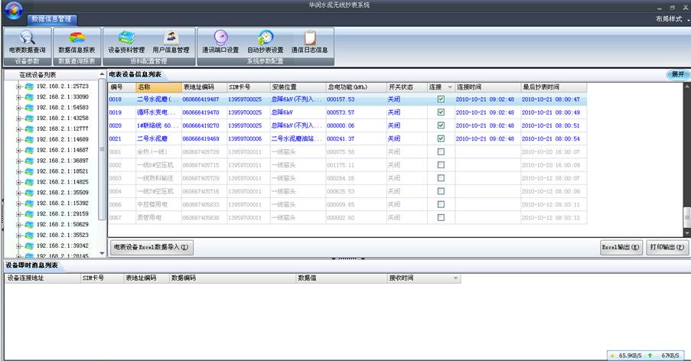The width and height of the screenshot is (691, 361).
Task: Sort table by 名称 column header
Action: tap(157, 87)
